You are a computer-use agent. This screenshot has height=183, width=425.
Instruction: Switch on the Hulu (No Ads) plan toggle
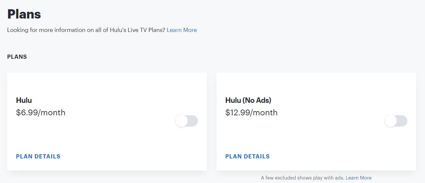tap(396, 121)
